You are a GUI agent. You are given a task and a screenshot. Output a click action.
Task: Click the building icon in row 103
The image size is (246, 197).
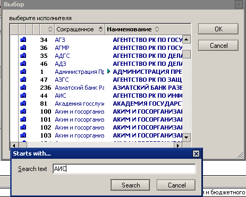tap(23, 135)
